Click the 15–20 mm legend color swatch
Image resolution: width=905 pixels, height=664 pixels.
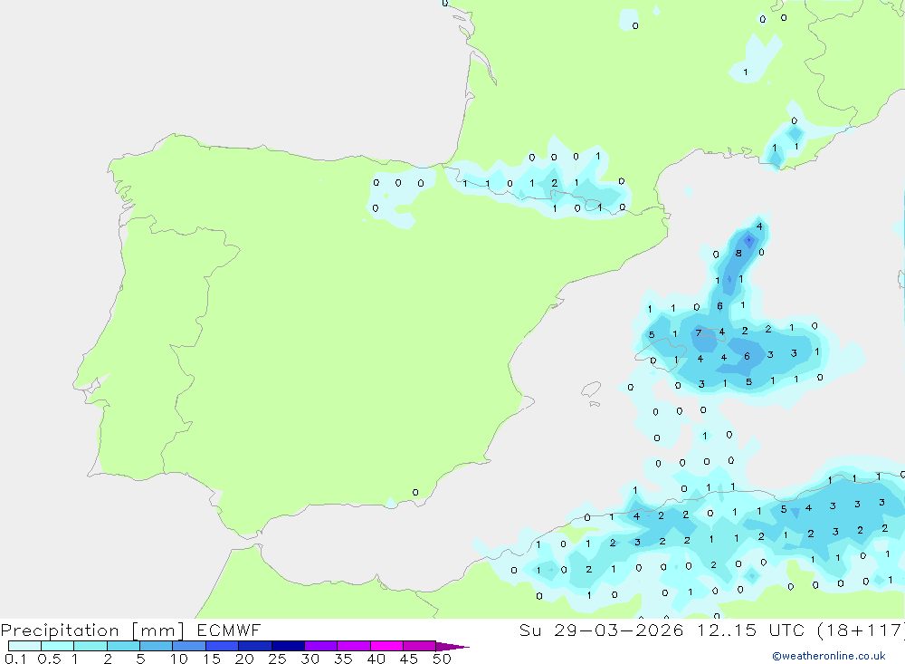click(x=223, y=646)
